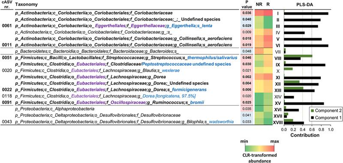Click the P value 0.029 cell
The image size is (343, 163).
(x=247, y=26)
